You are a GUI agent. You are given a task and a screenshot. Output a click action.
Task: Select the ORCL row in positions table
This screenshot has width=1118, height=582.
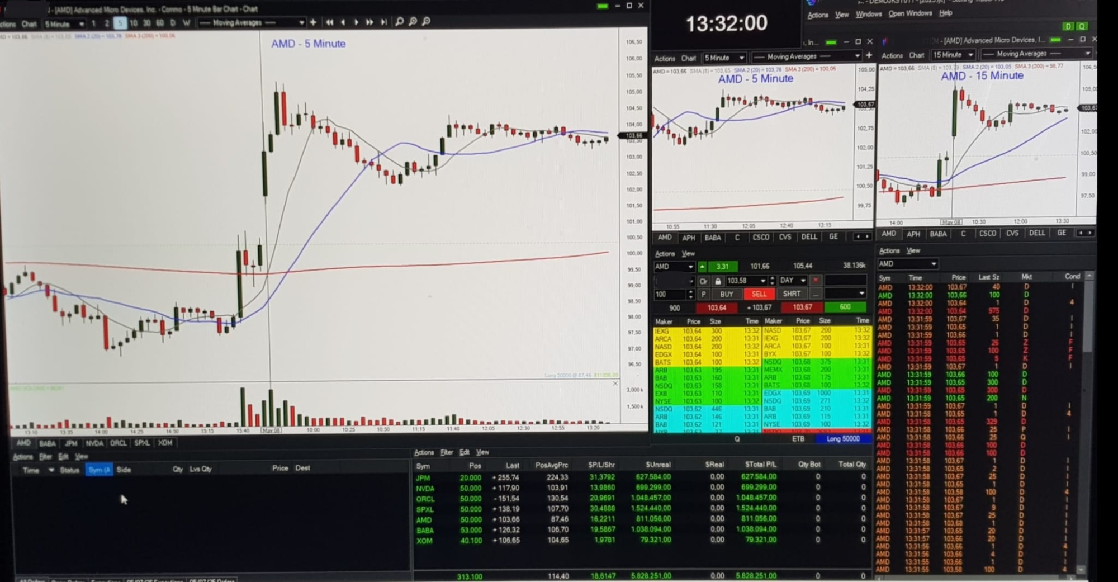click(x=642, y=498)
